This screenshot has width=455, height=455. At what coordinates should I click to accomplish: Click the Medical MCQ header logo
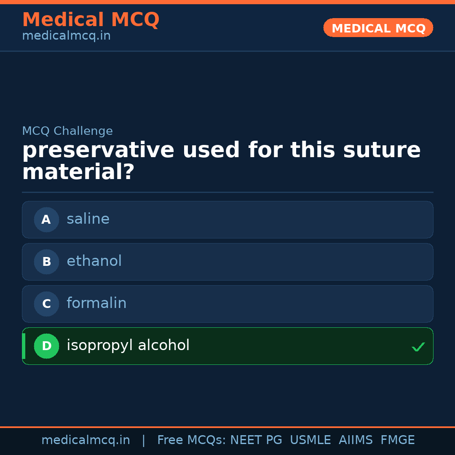[91, 19]
